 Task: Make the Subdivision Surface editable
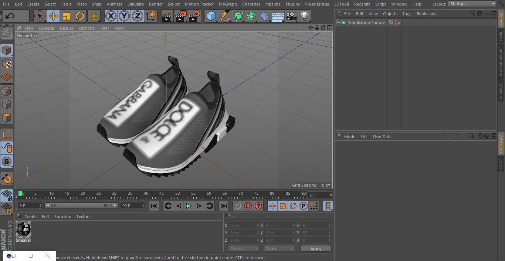[x=7, y=33]
